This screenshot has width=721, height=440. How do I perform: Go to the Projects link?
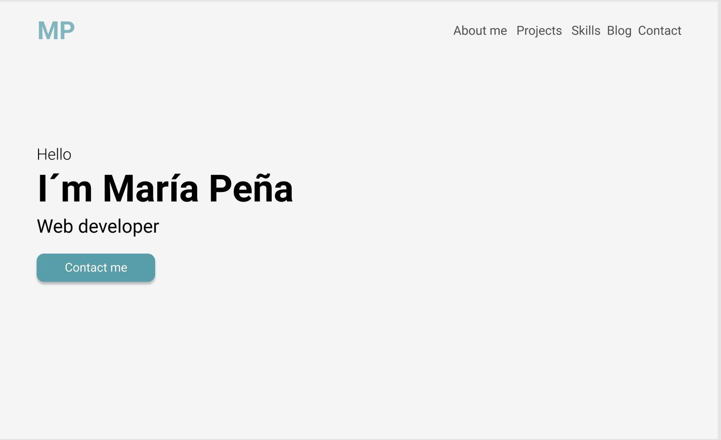539,31
